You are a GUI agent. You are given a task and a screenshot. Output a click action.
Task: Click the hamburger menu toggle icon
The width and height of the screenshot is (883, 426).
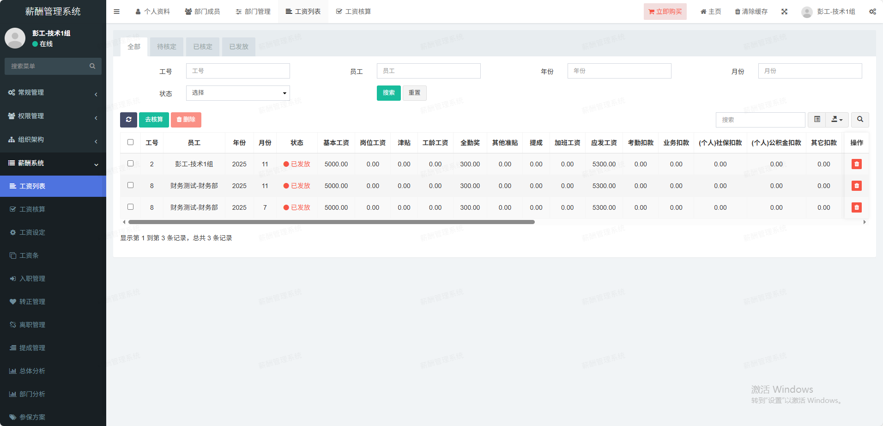(x=116, y=12)
